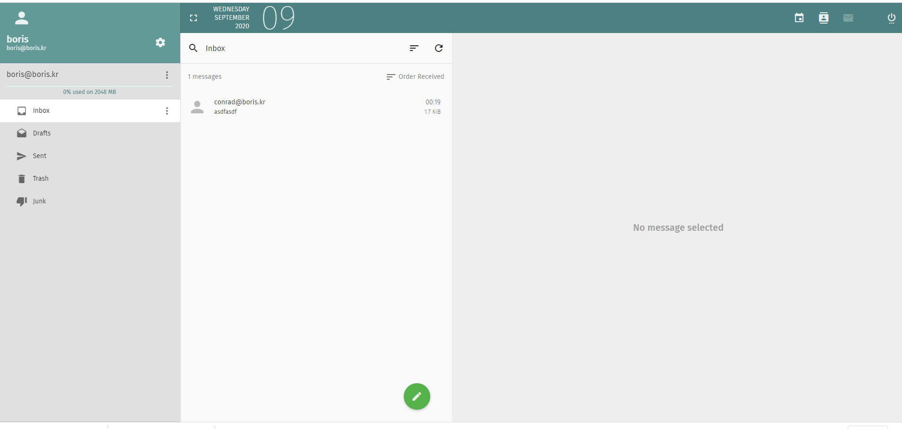Click the boris display name

[x=17, y=39]
